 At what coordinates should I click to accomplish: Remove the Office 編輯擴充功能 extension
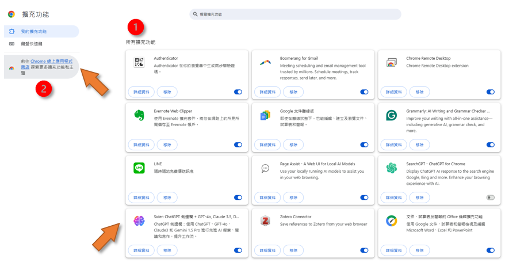[x=420, y=250]
